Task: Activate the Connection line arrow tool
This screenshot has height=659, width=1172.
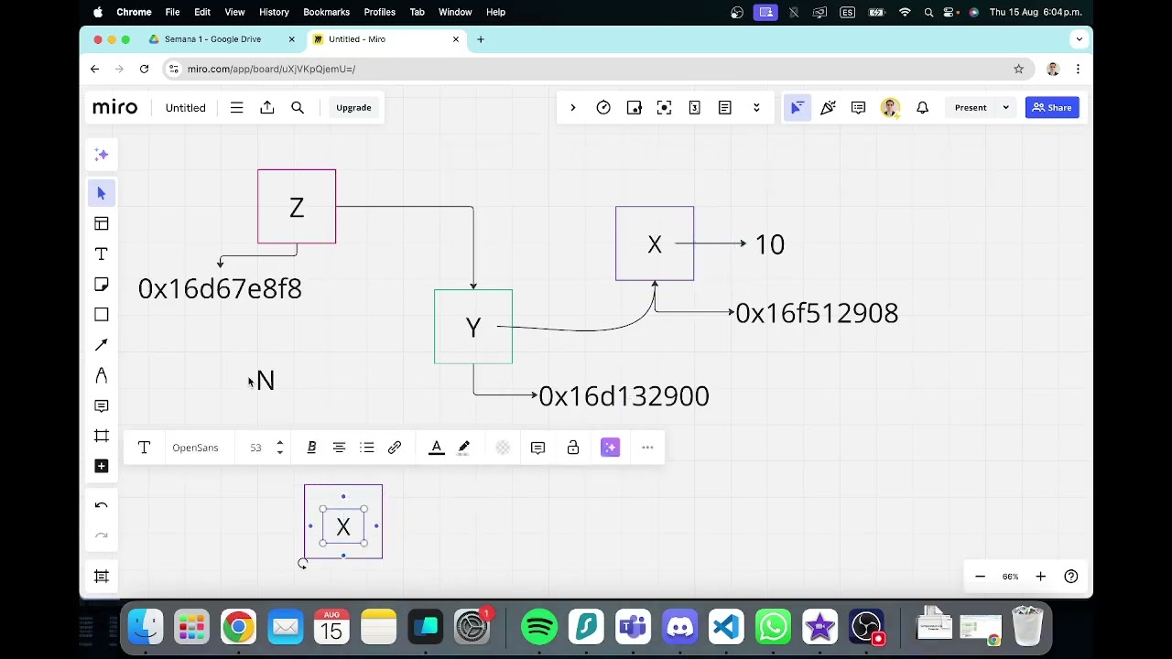Action: point(102,345)
